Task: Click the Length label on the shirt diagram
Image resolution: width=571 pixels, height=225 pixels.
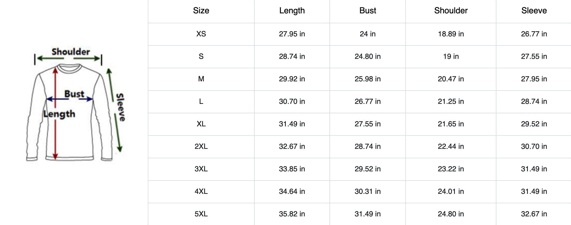Action: tap(59, 114)
